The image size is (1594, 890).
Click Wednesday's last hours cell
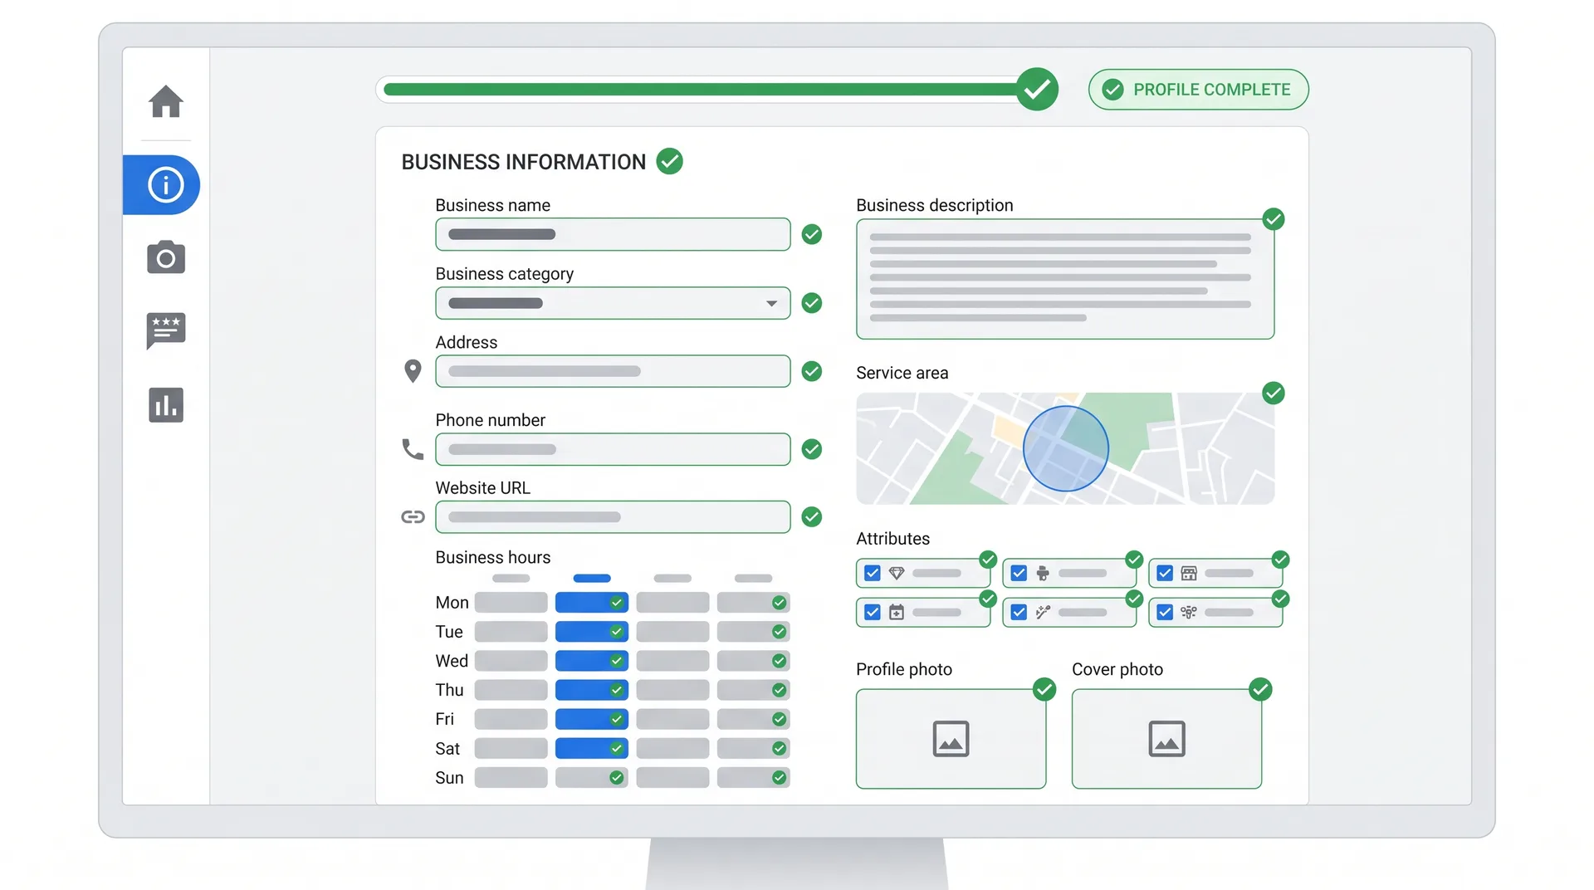pos(753,661)
